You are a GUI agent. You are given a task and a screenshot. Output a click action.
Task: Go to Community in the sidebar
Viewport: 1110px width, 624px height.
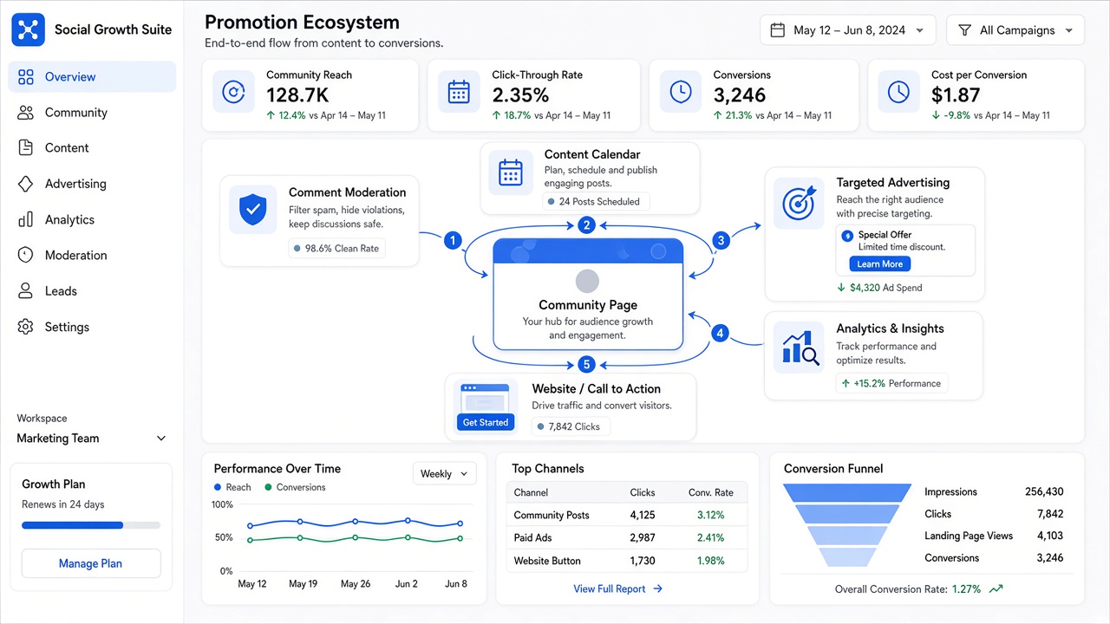92,113
